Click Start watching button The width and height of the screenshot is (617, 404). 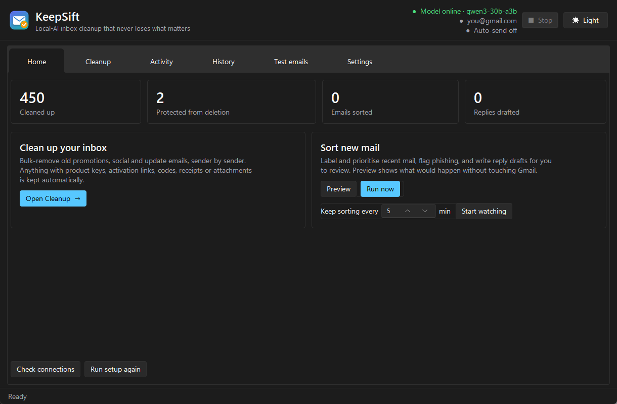[484, 211]
